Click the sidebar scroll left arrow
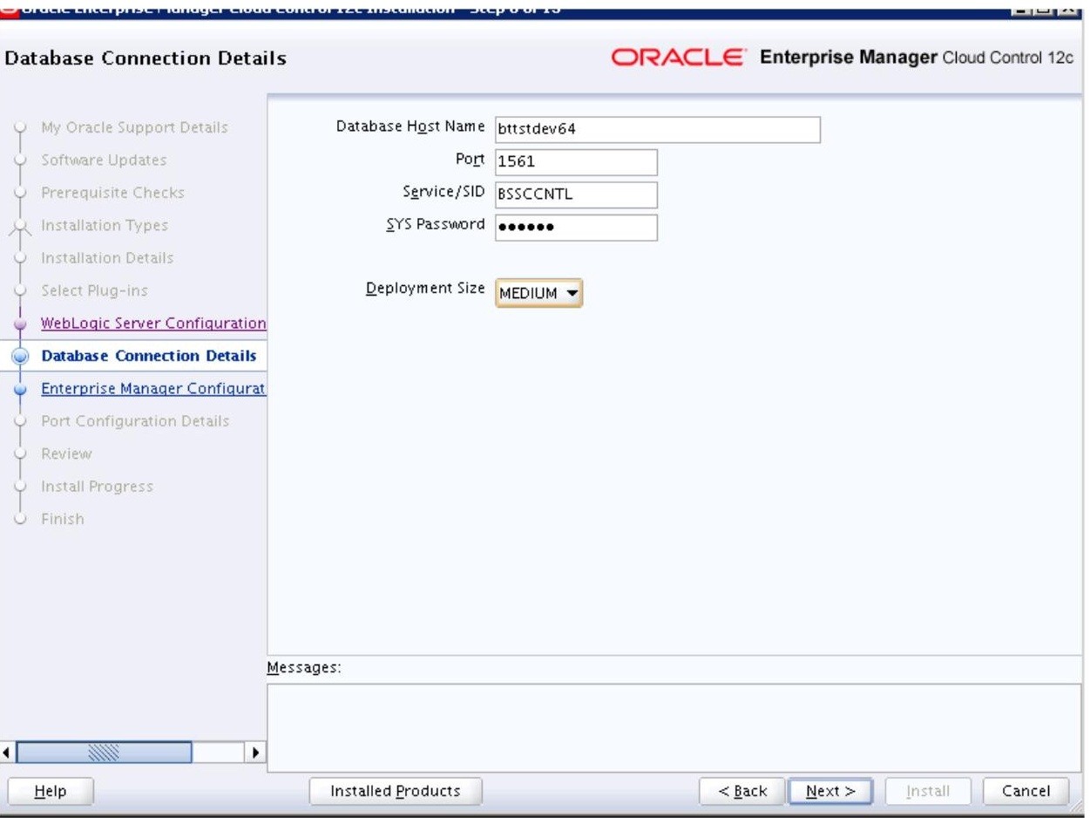 tap(9, 751)
